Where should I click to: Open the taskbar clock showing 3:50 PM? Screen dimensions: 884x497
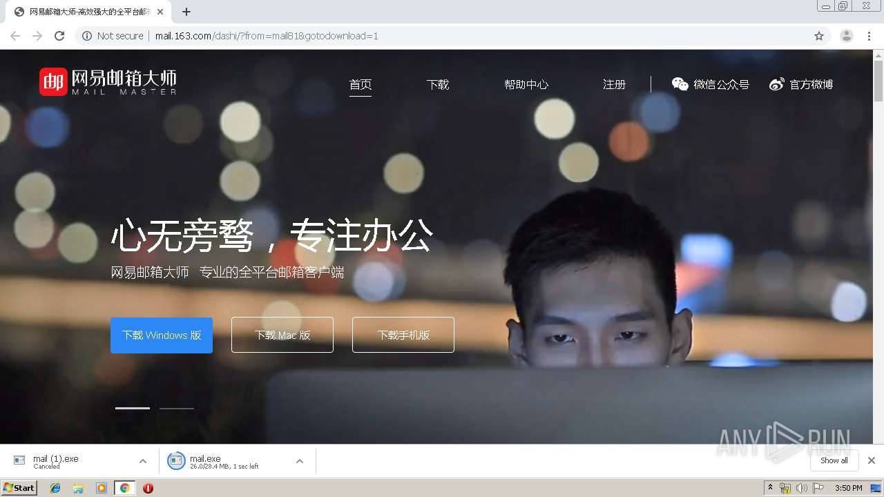point(849,488)
